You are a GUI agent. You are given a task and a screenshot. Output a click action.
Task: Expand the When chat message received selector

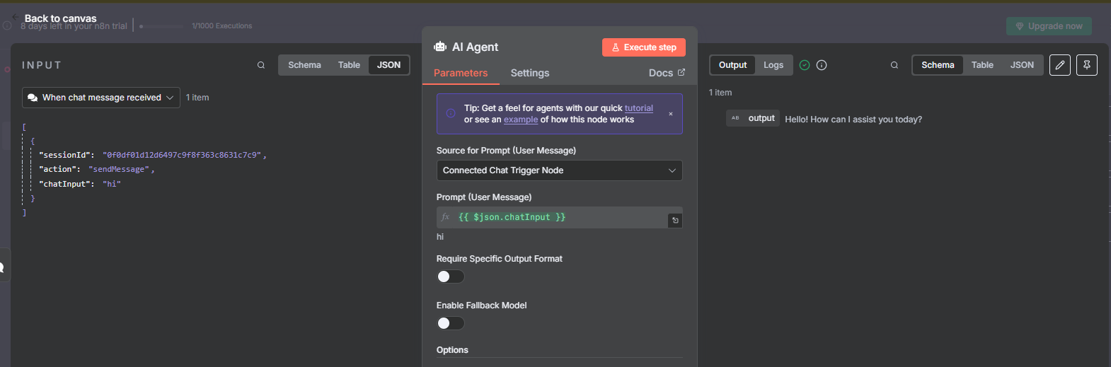[x=101, y=98]
